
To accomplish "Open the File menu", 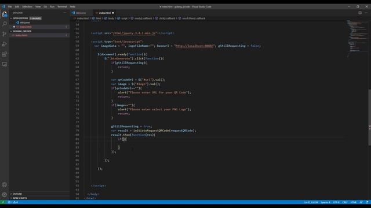I will pos(10,6).
